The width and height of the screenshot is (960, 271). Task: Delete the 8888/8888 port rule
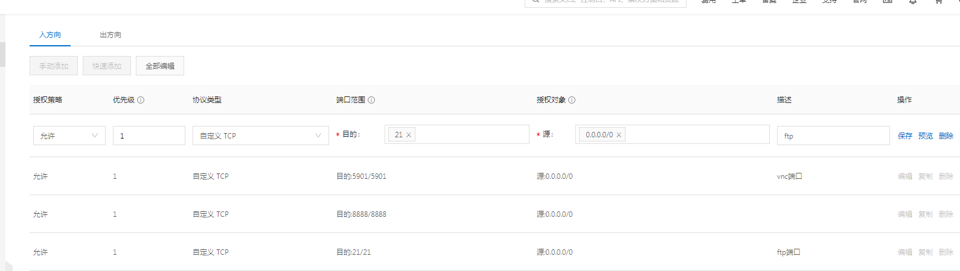pos(946,214)
